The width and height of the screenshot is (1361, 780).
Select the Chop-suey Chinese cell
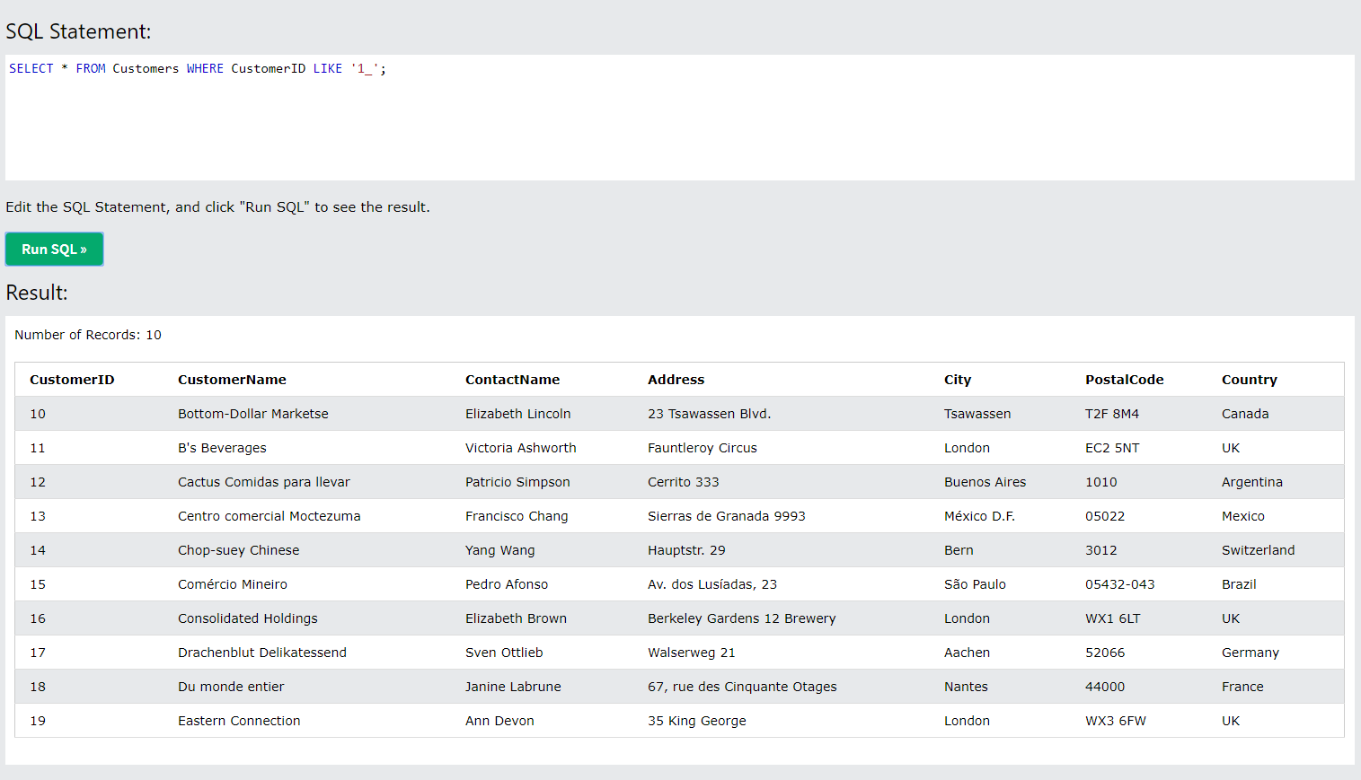click(239, 550)
